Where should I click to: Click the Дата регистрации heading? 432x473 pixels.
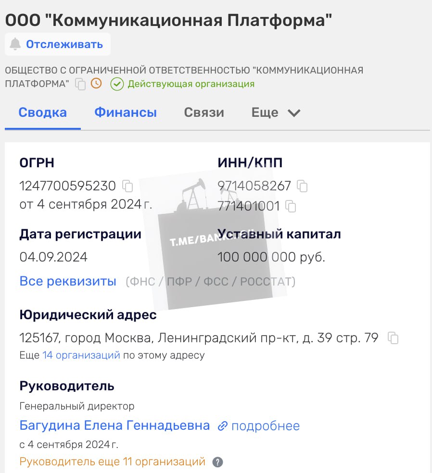tap(81, 234)
